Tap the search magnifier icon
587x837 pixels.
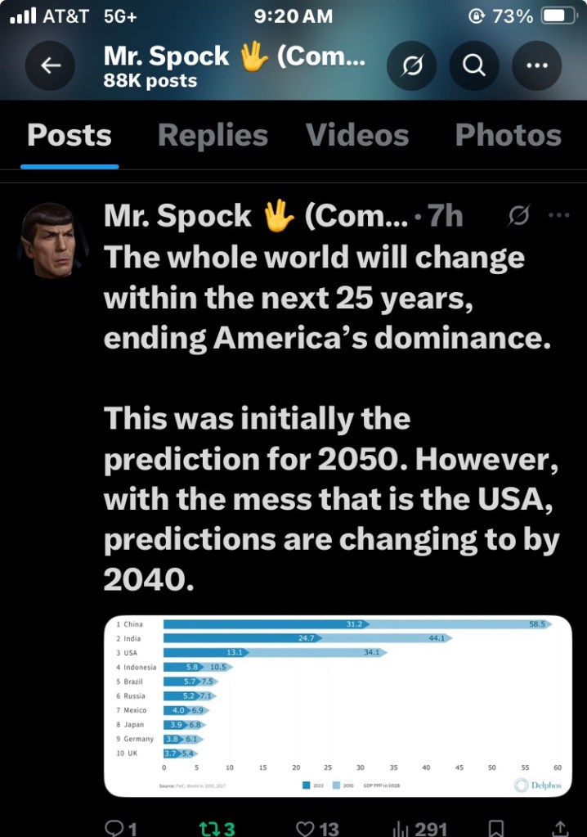click(474, 66)
